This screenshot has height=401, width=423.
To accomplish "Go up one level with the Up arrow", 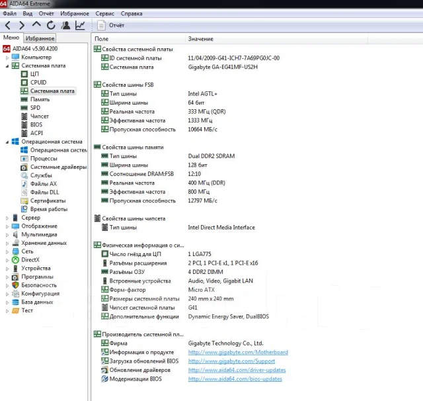I will pos(36,25).
